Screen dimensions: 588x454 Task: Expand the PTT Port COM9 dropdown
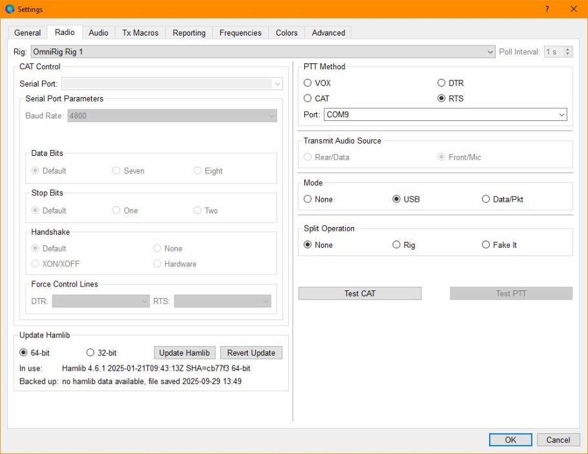click(562, 114)
